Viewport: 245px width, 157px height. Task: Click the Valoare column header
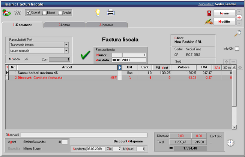[x=183, y=67]
